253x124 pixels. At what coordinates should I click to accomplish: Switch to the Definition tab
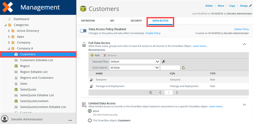click(88, 21)
